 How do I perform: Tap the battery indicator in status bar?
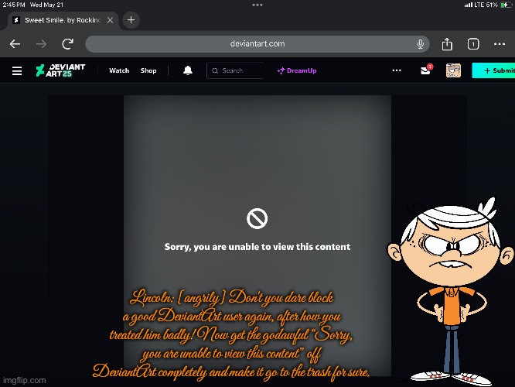(506, 5)
